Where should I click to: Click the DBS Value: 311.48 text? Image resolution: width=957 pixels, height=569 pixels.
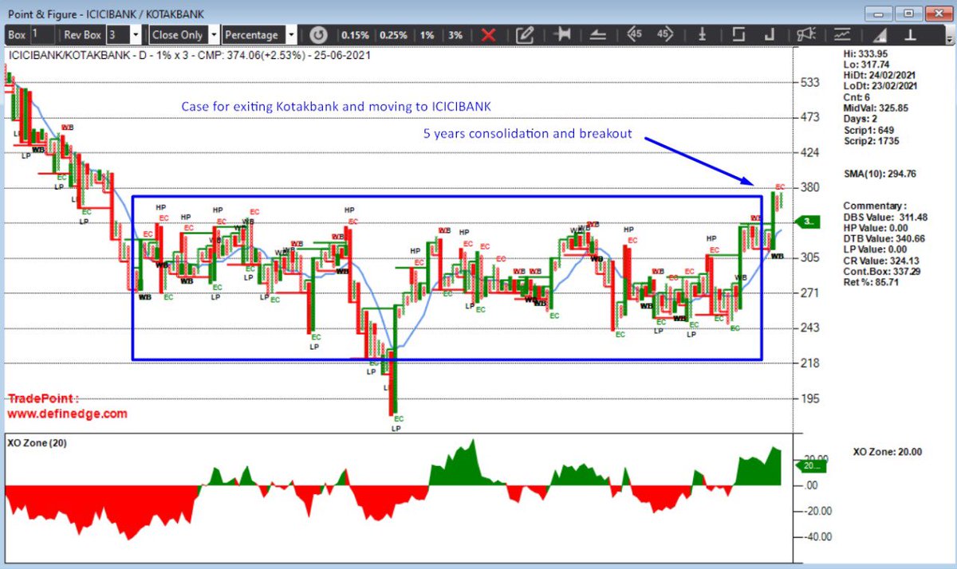pos(885,217)
